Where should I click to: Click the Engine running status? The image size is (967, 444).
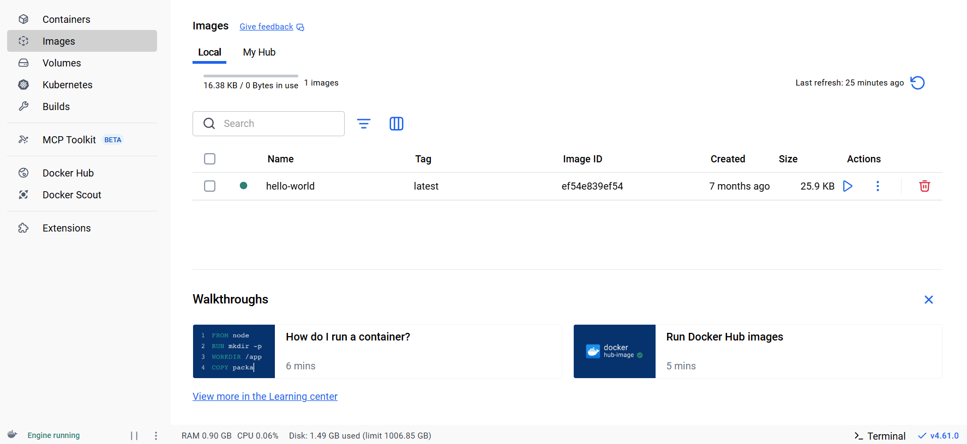pyautogui.click(x=53, y=435)
